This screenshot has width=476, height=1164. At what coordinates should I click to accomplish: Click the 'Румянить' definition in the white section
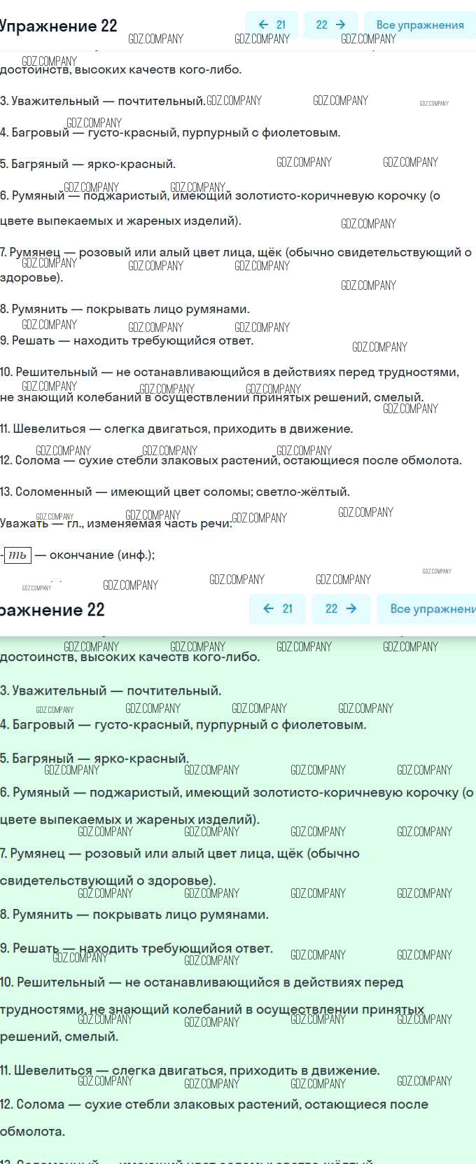(x=125, y=309)
